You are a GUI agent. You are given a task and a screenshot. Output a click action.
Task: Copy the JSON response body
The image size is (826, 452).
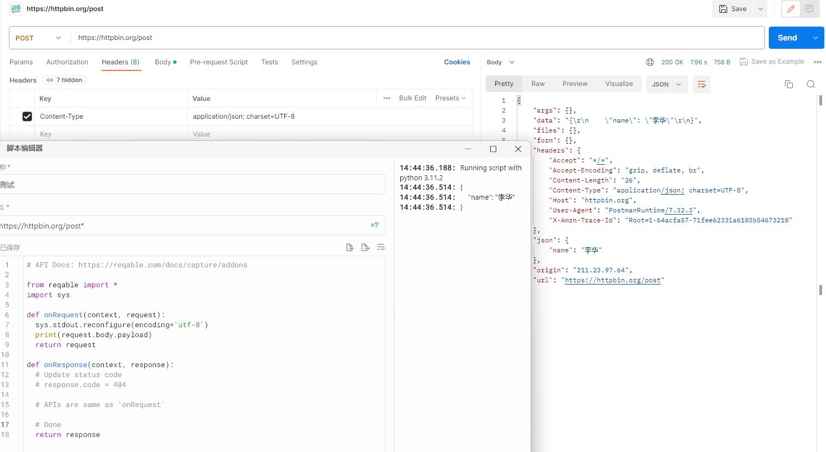point(789,84)
